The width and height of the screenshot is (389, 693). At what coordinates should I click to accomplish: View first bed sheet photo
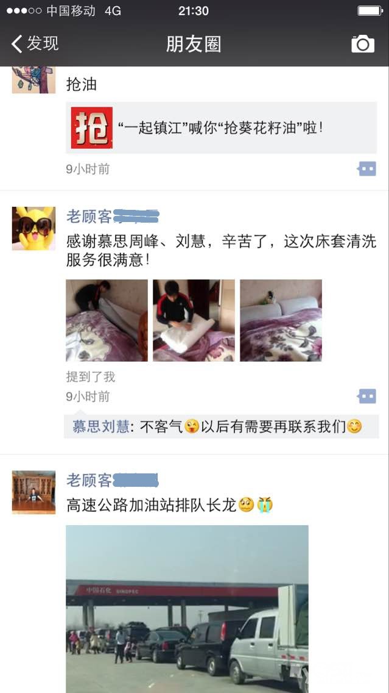107,320
